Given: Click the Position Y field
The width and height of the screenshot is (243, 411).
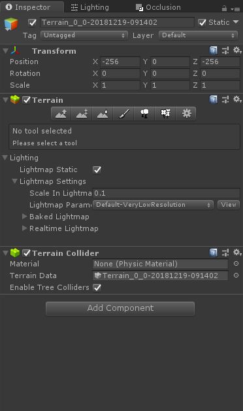Looking at the screenshot, I should [170, 62].
